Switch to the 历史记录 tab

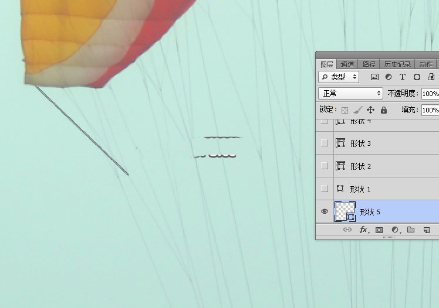(x=397, y=64)
